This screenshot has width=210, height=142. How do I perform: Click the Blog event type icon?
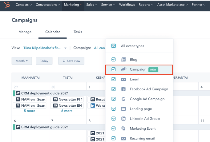(123, 59)
